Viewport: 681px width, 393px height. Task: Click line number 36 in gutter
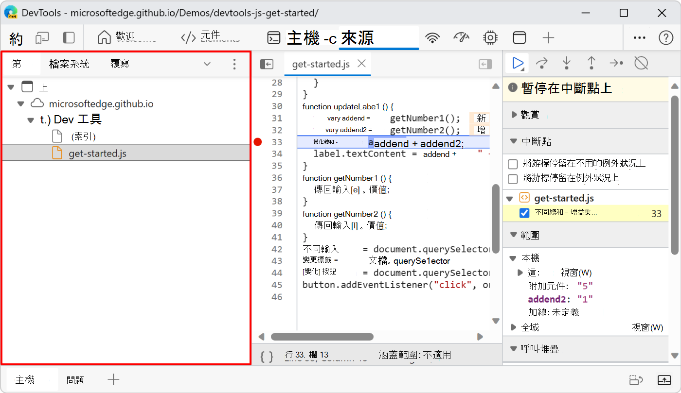tap(277, 178)
